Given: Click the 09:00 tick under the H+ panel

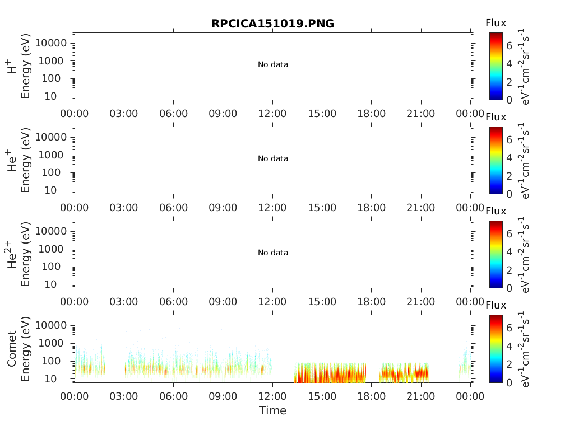Looking at the screenshot, I should click(x=223, y=113).
